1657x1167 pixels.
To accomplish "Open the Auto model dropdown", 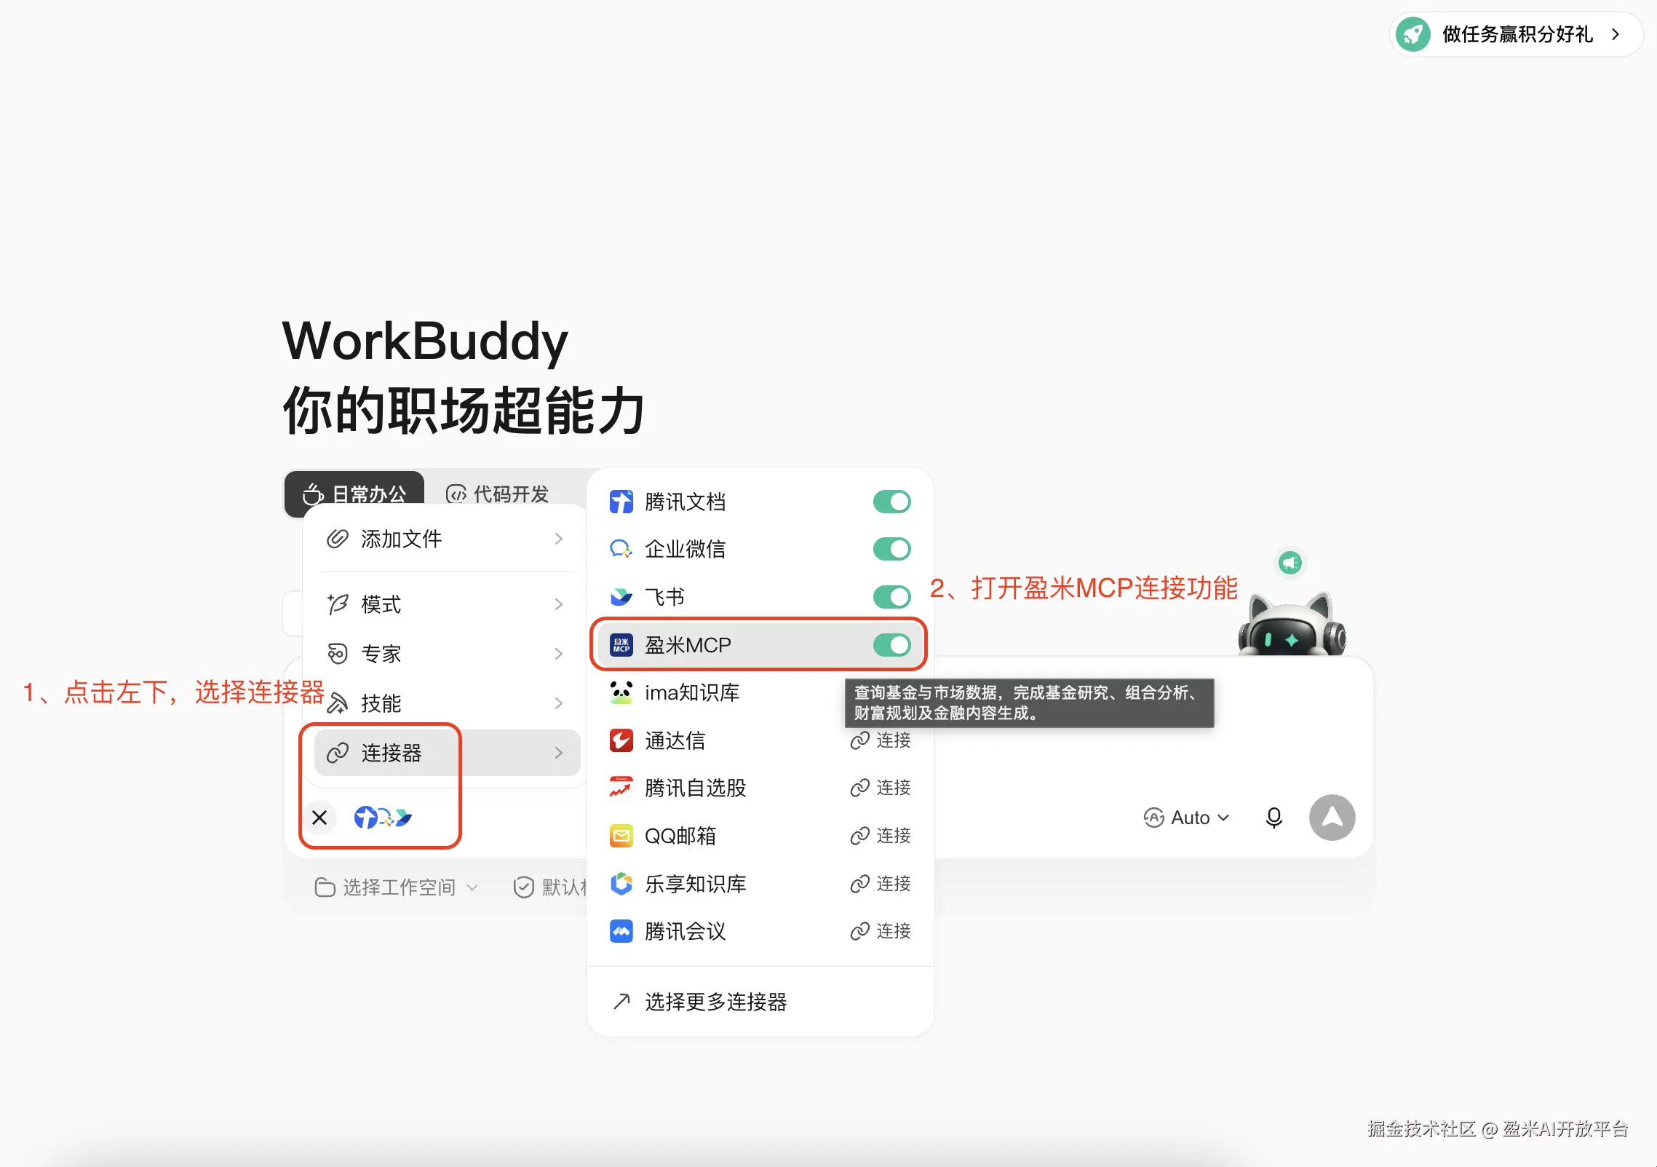I will click(1186, 818).
